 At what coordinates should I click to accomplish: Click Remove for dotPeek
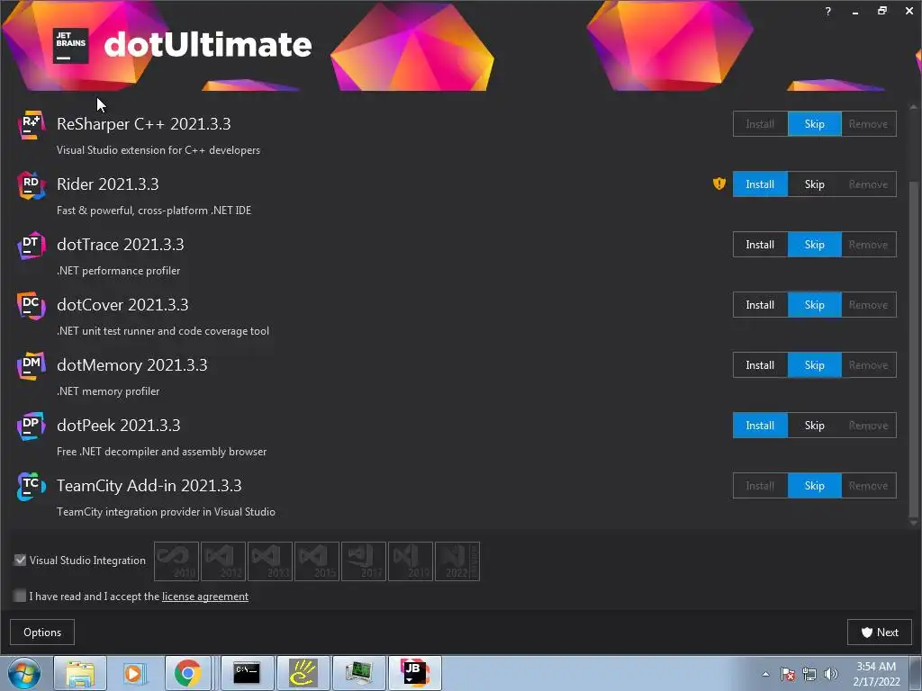point(869,426)
